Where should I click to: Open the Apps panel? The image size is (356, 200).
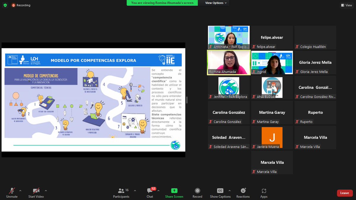[264, 193]
